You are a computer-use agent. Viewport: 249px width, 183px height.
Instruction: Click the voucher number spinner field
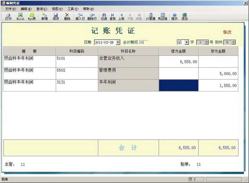point(202,42)
